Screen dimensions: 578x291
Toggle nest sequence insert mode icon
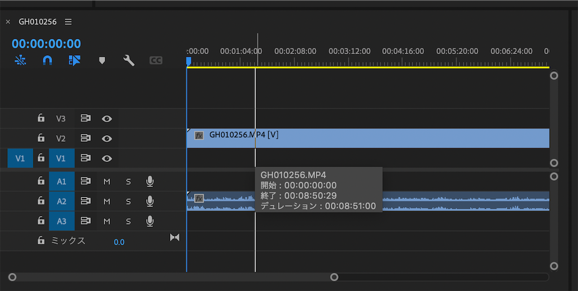[x=20, y=60]
